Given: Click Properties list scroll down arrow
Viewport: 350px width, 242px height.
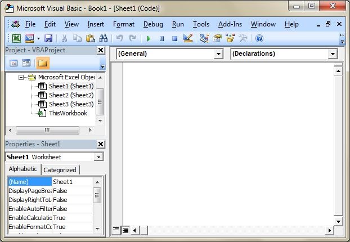Looking at the screenshot, I should pyautogui.click(x=97, y=228).
